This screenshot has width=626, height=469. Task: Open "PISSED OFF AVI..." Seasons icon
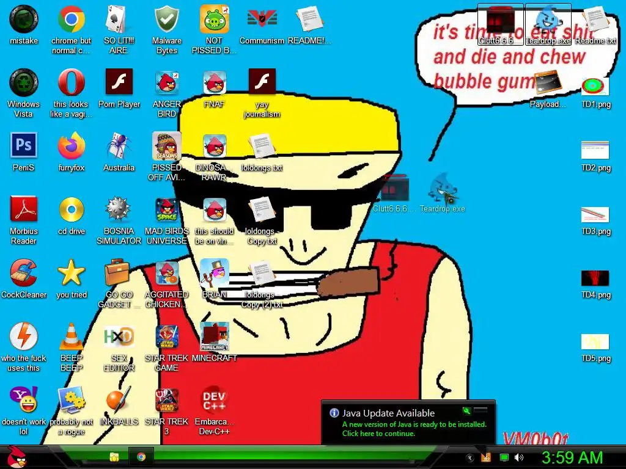(x=166, y=156)
